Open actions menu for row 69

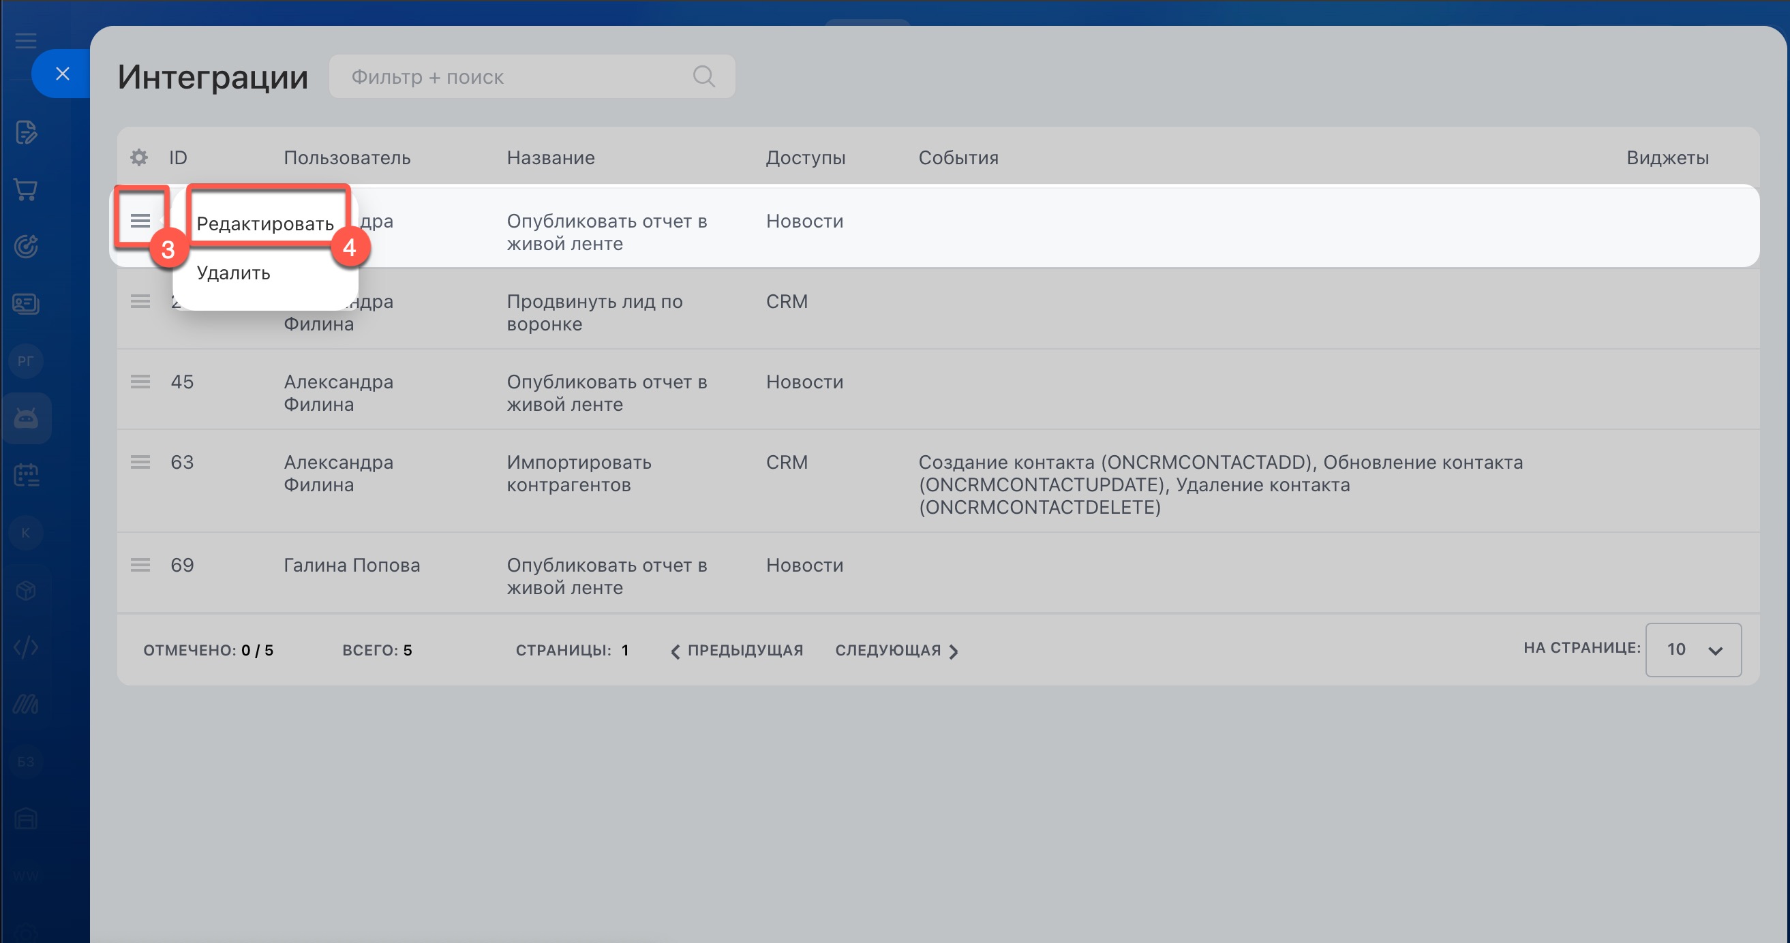140,566
